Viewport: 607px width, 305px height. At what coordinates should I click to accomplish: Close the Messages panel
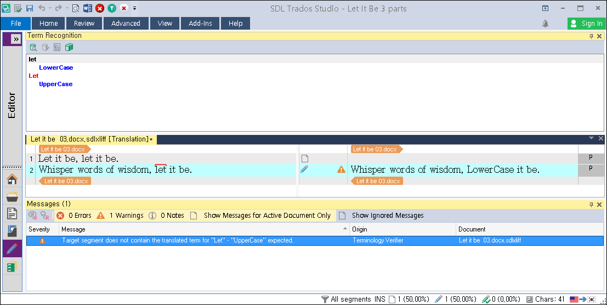point(599,205)
